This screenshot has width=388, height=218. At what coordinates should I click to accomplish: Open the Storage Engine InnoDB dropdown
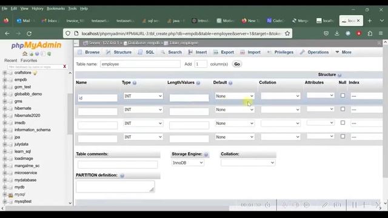188,163
